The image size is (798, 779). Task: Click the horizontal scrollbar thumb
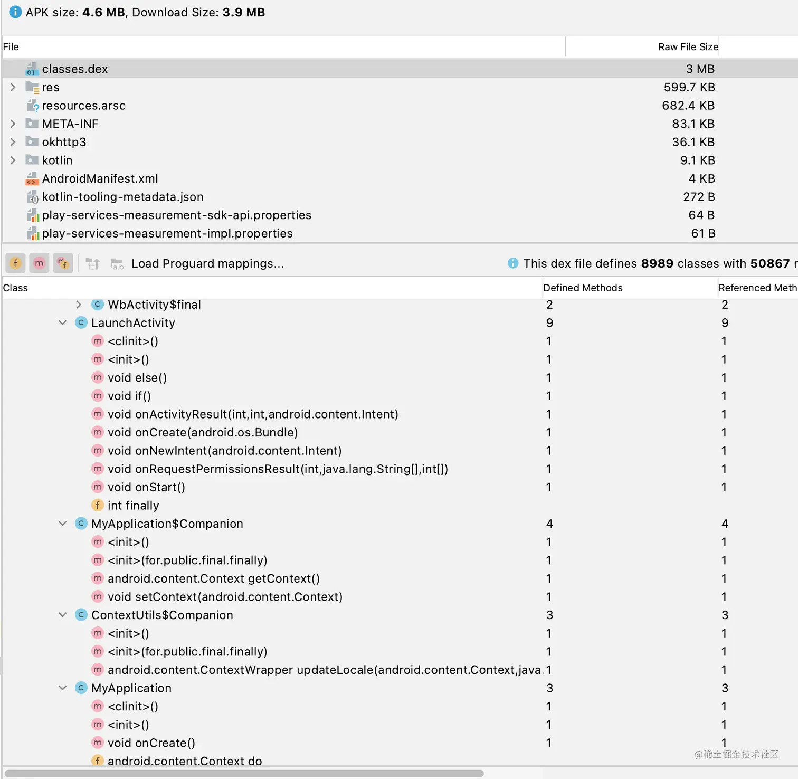[x=244, y=773]
